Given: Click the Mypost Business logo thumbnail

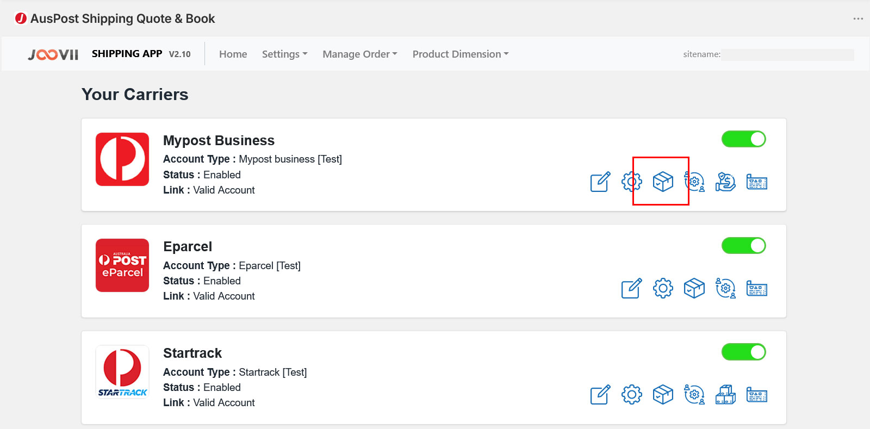Looking at the screenshot, I should point(122,159).
